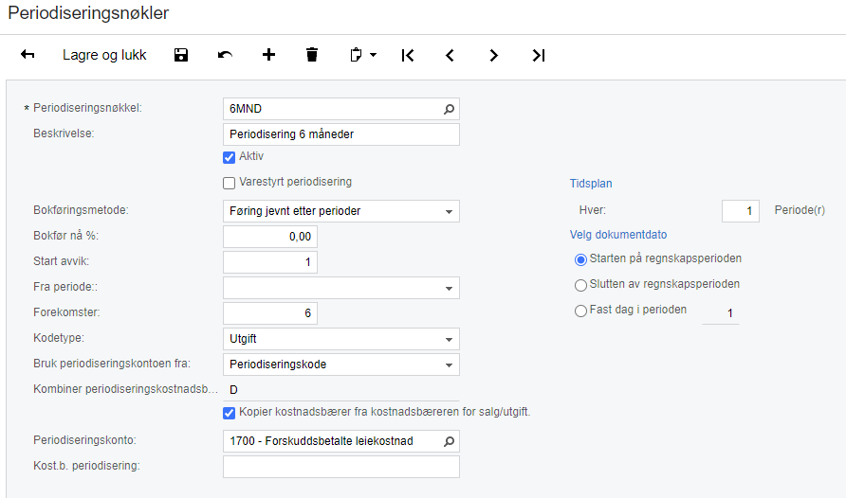Go to previous record icon
The width and height of the screenshot is (846, 498).
(450, 55)
